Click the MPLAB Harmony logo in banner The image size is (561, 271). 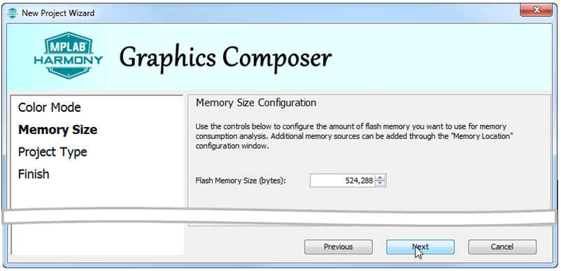tap(69, 55)
